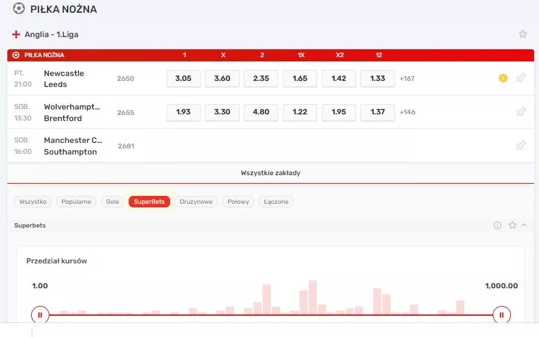Favorite the Superbets section star
Screen dimensions: 539x337
point(512,225)
